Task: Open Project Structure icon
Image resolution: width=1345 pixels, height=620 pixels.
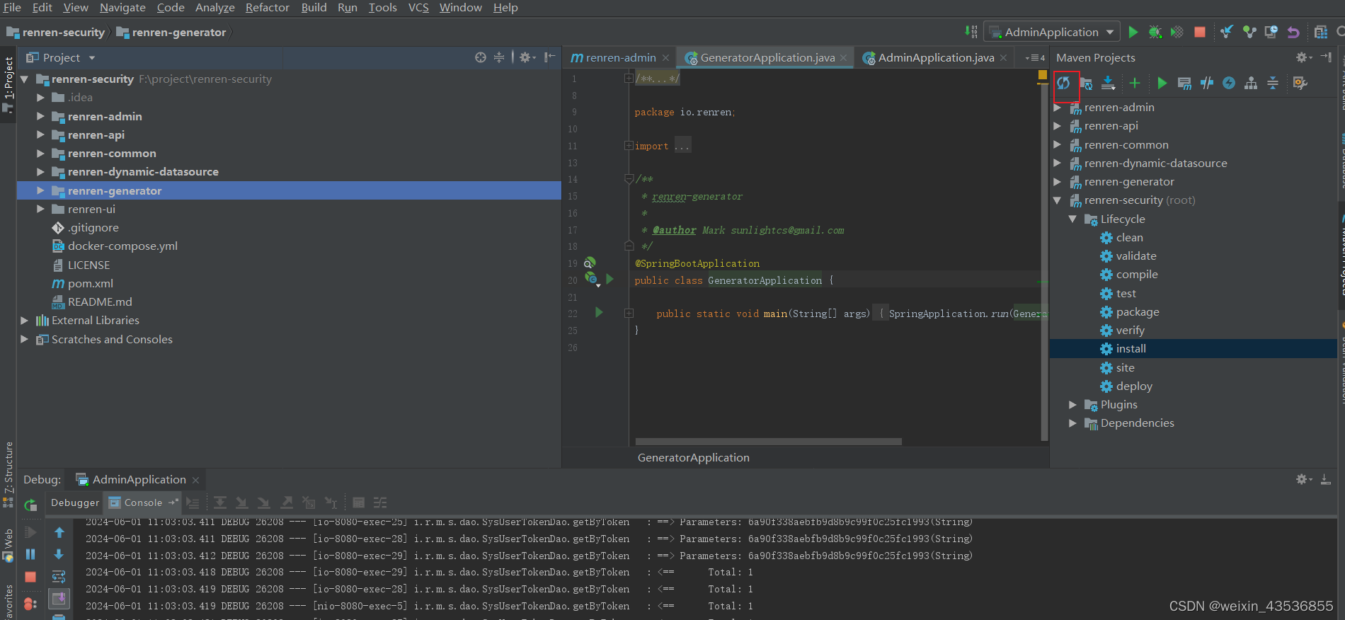Action: (1320, 32)
